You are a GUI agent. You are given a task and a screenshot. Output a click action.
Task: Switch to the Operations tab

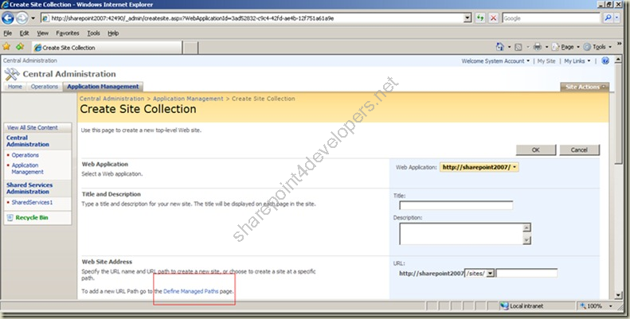click(44, 87)
